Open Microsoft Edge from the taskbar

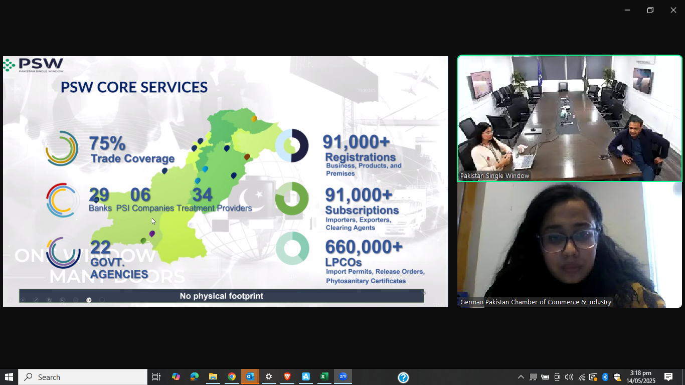195,377
